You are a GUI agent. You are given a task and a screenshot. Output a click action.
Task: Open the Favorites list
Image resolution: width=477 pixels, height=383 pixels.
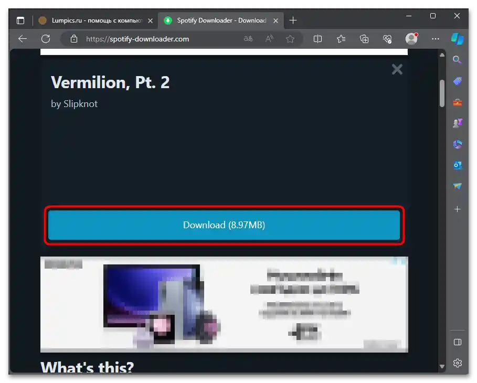click(341, 39)
